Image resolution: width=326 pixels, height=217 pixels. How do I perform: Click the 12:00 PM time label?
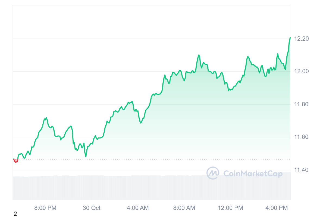tap(230, 208)
